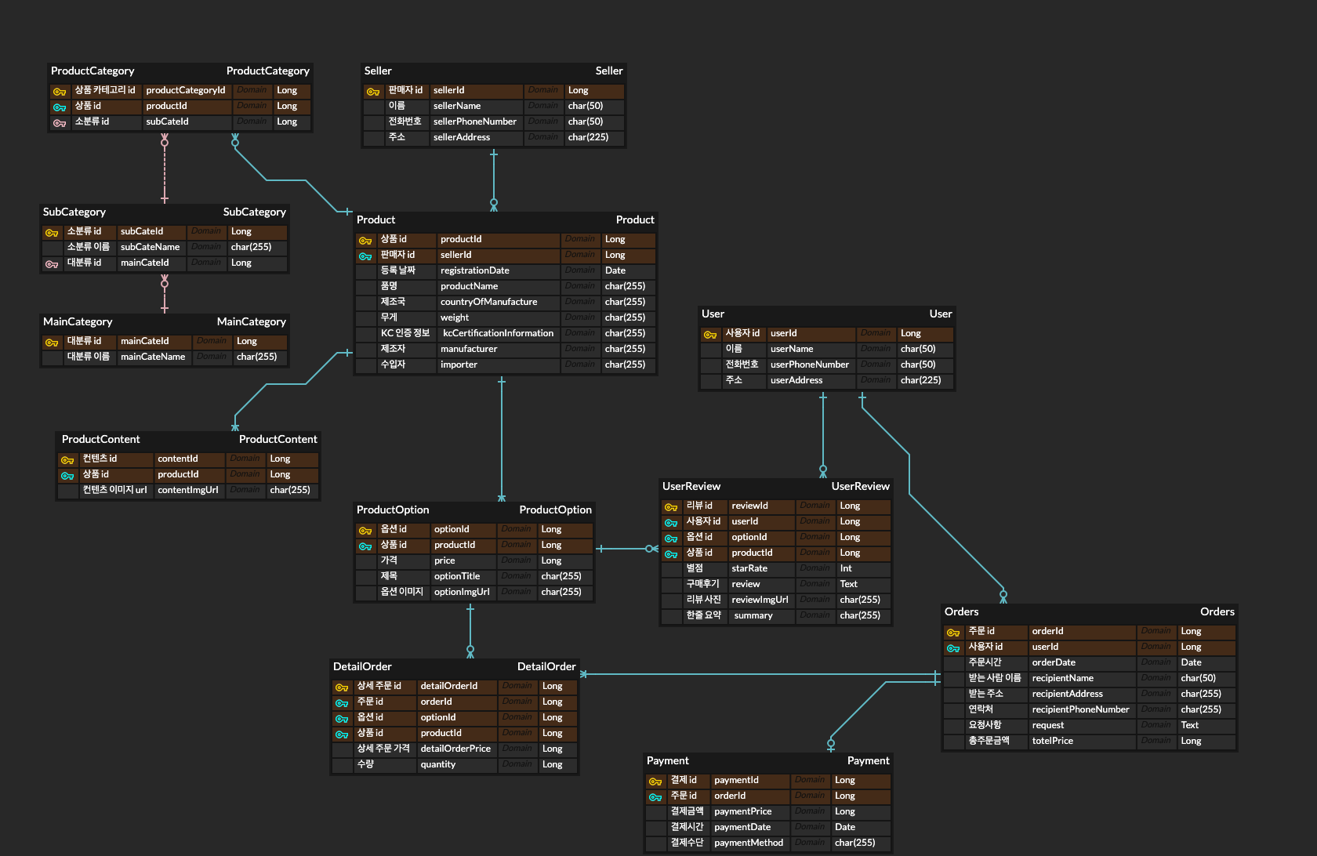The width and height of the screenshot is (1317, 856).
Task: Click the Text data type of the request row in Orders
Action: (x=1189, y=725)
